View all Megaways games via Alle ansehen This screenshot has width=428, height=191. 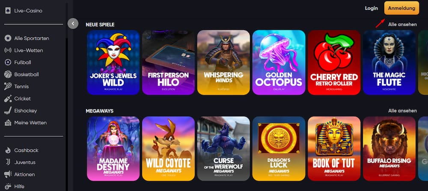click(x=402, y=111)
